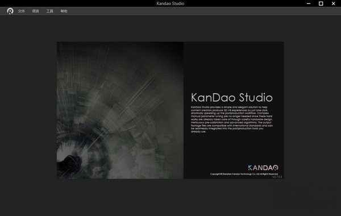Click the copyright notice on splash
Viewport: 341px width, 216px height.
pos(244,174)
